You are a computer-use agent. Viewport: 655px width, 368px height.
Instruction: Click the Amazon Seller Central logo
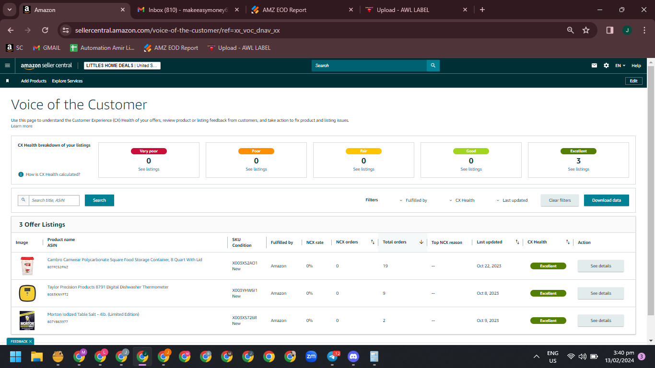click(x=47, y=65)
